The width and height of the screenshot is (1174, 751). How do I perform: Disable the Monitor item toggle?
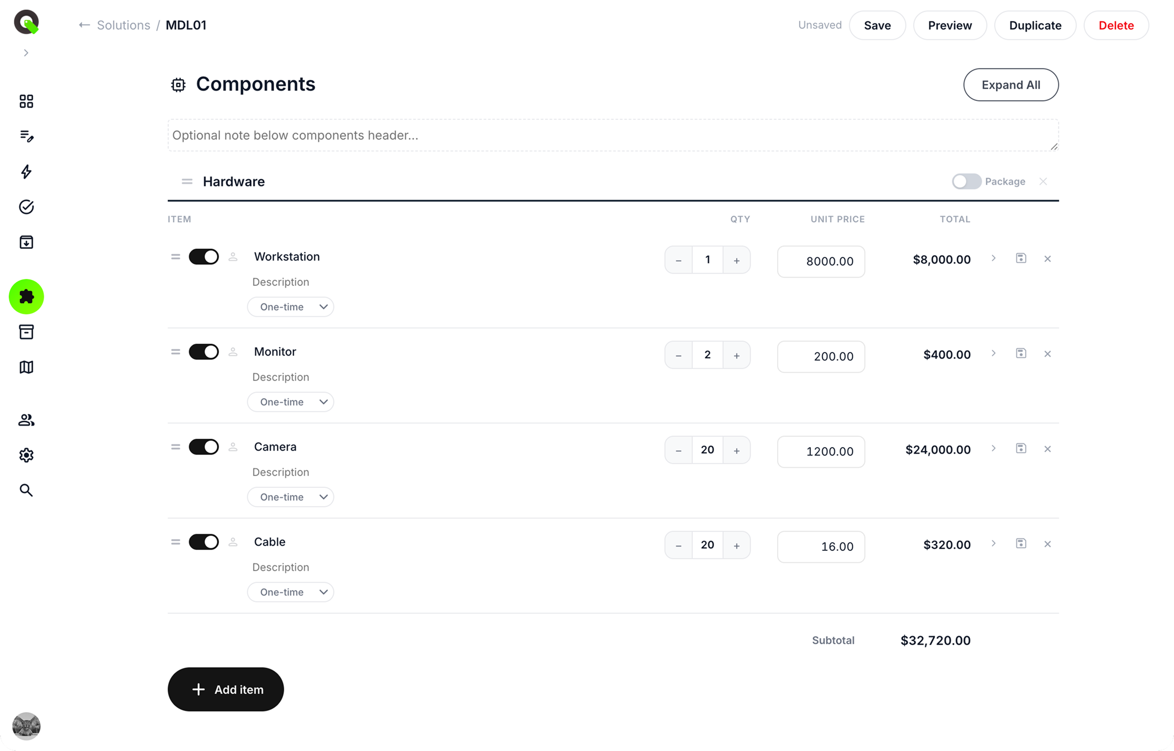coord(203,351)
